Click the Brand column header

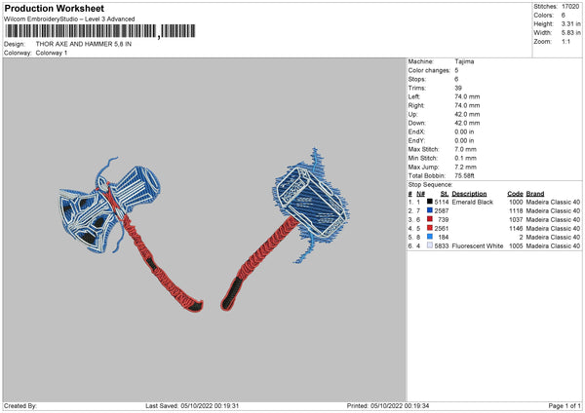[535, 194]
